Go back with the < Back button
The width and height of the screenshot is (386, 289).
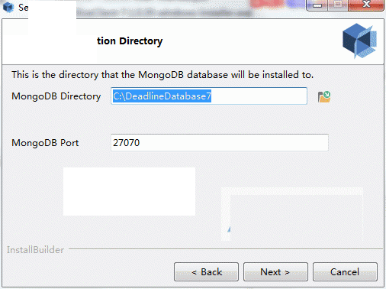[x=206, y=272]
